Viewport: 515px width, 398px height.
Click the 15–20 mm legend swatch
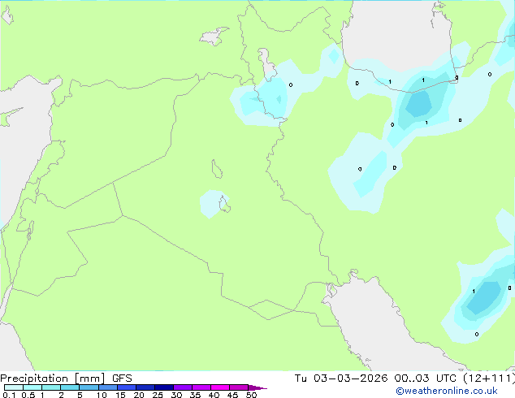click(127, 387)
